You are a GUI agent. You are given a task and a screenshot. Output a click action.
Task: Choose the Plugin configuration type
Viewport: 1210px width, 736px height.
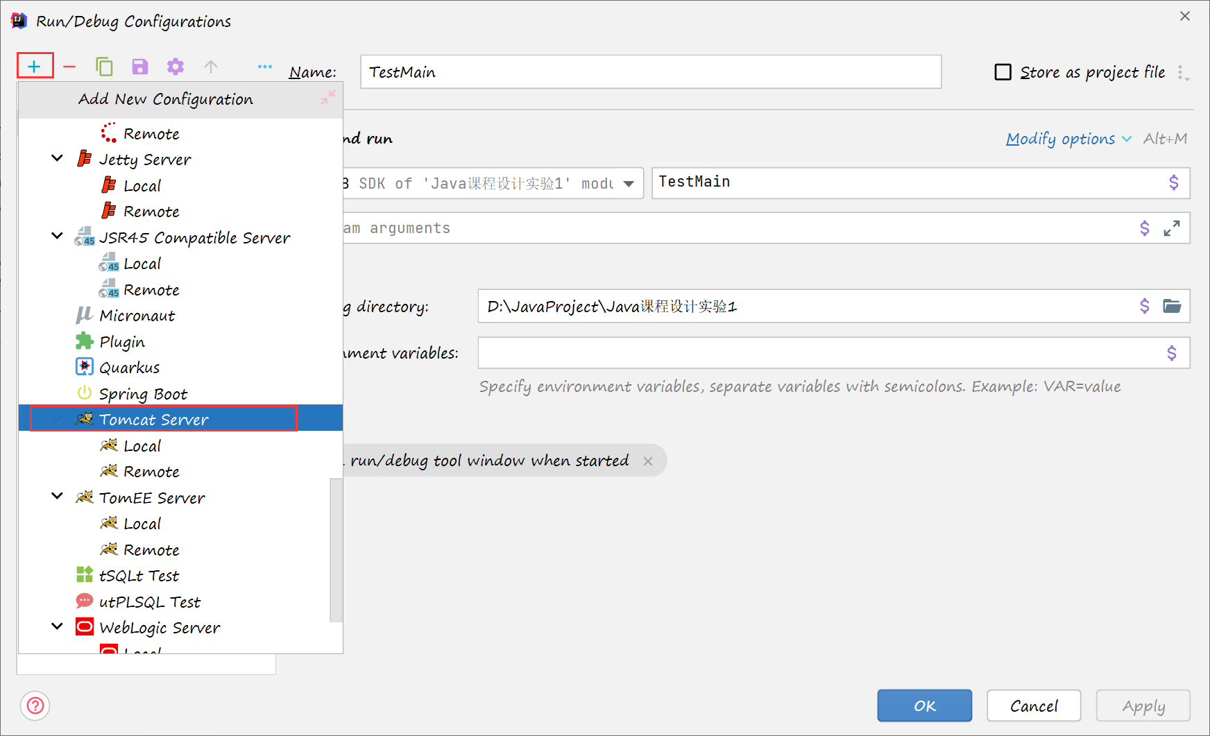click(x=180, y=342)
